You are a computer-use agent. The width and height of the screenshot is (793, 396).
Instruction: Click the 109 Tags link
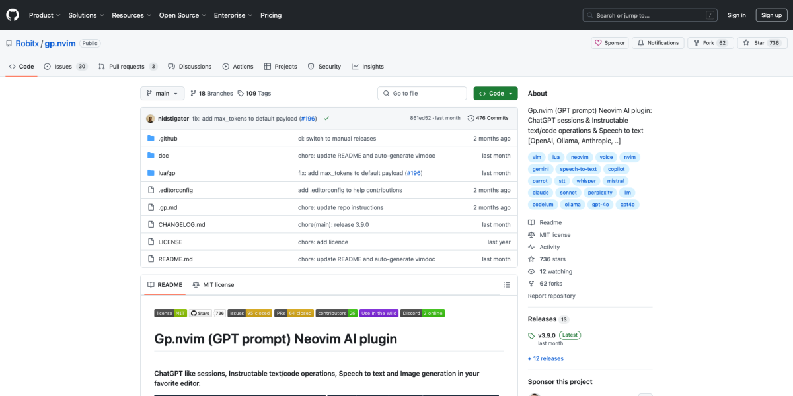[254, 94]
